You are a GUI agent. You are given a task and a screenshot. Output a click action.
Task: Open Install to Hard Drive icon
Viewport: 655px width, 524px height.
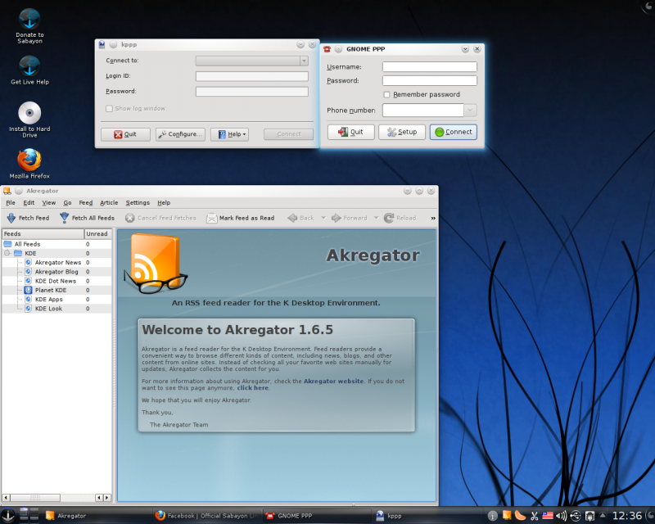(29, 113)
